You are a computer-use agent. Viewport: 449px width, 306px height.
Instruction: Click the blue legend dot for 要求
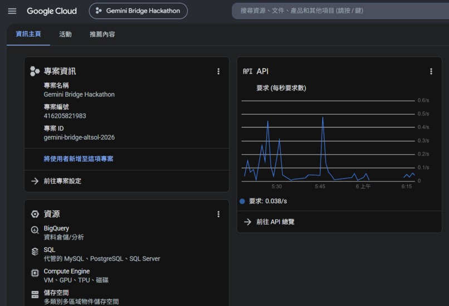coord(242,201)
